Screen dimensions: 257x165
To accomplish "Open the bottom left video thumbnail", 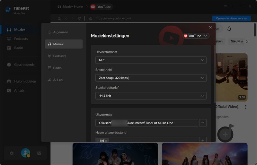I will pyautogui.click(x=115, y=154).
